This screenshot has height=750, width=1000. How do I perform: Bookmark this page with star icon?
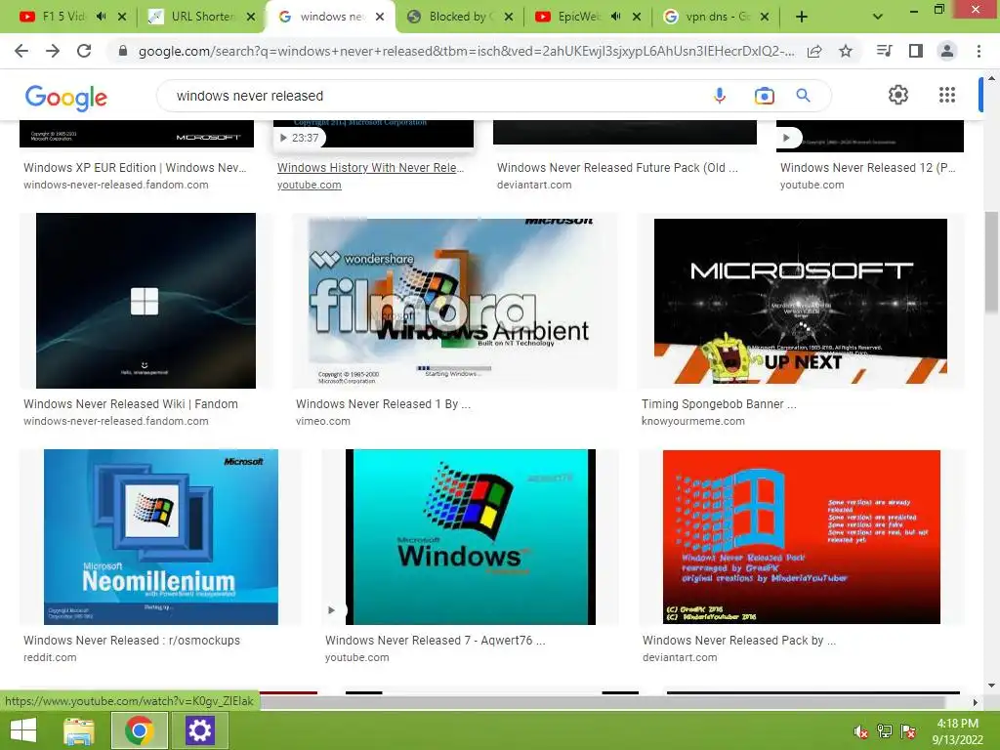[846, 51]
